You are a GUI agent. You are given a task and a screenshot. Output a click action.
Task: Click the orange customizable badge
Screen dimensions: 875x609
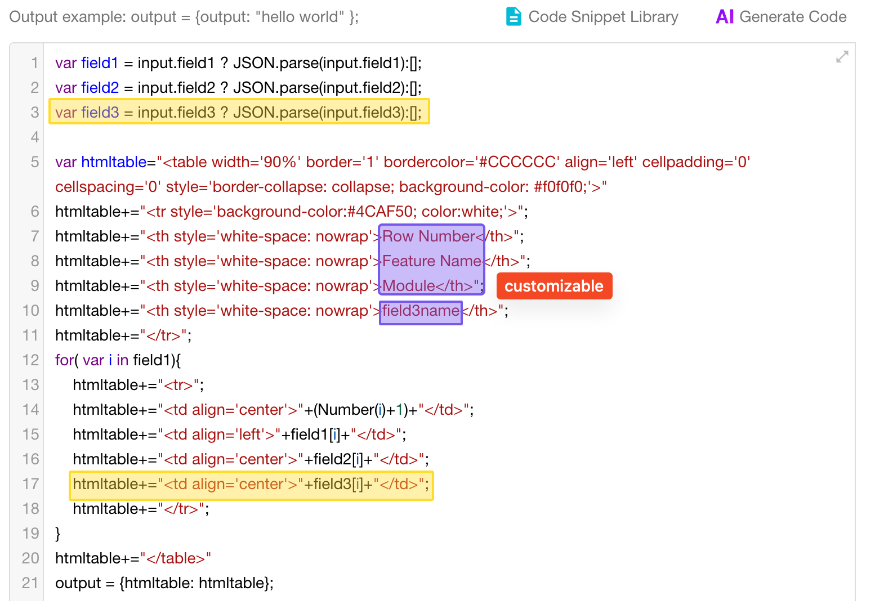pos(554,286)
